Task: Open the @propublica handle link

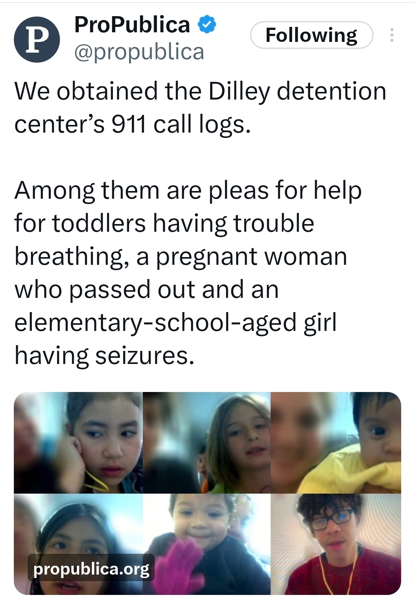Action: pyautogui.click(x=139, y=52)
